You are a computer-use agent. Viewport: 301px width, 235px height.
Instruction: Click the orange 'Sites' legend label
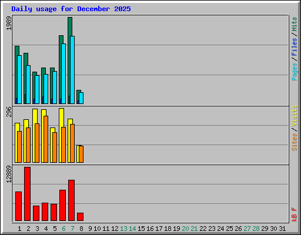(295, 142)
